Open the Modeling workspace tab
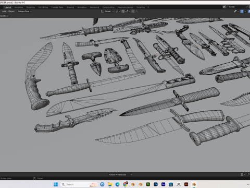This screenshot has width=250, height=188. click(19, 7)
